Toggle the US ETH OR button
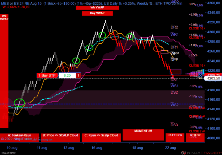 click(175, 138)
